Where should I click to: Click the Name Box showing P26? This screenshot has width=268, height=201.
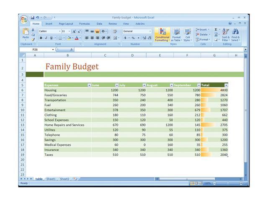point(37,49)
